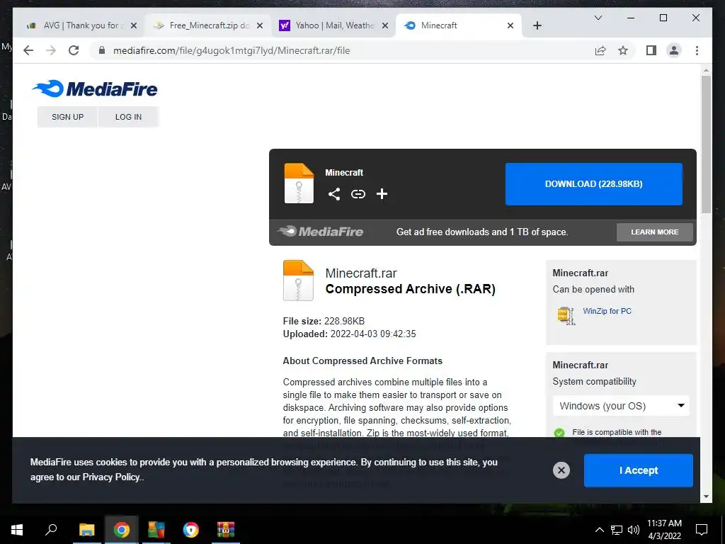Click the orange archive icon in download box
Screen dimensions: 725x544
coord(299,183)
